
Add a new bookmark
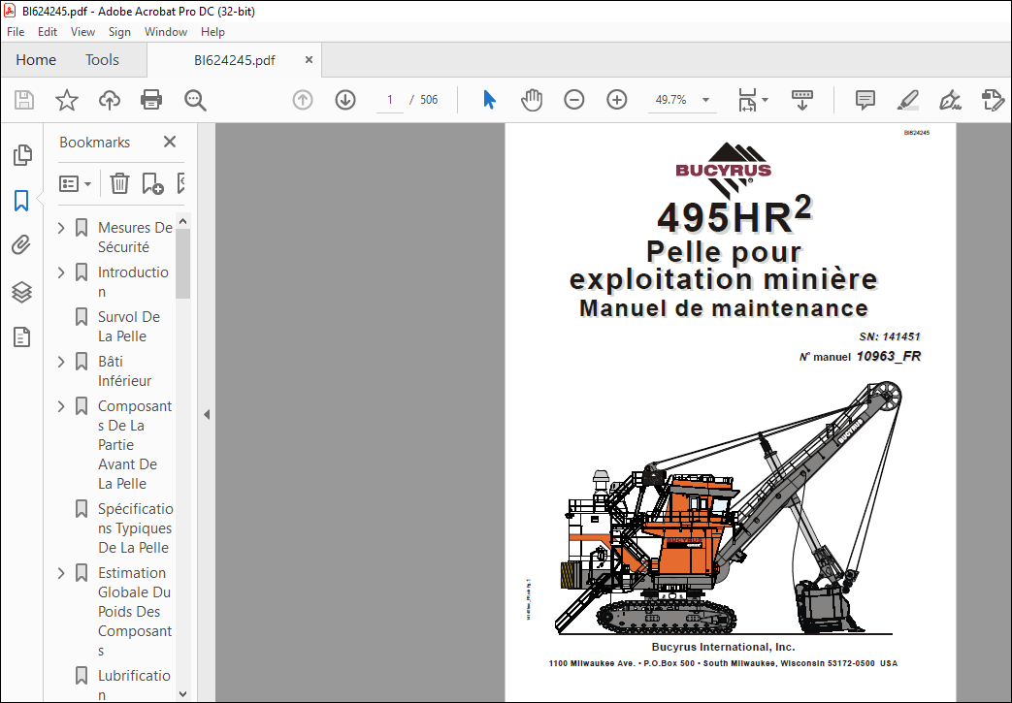152,184
